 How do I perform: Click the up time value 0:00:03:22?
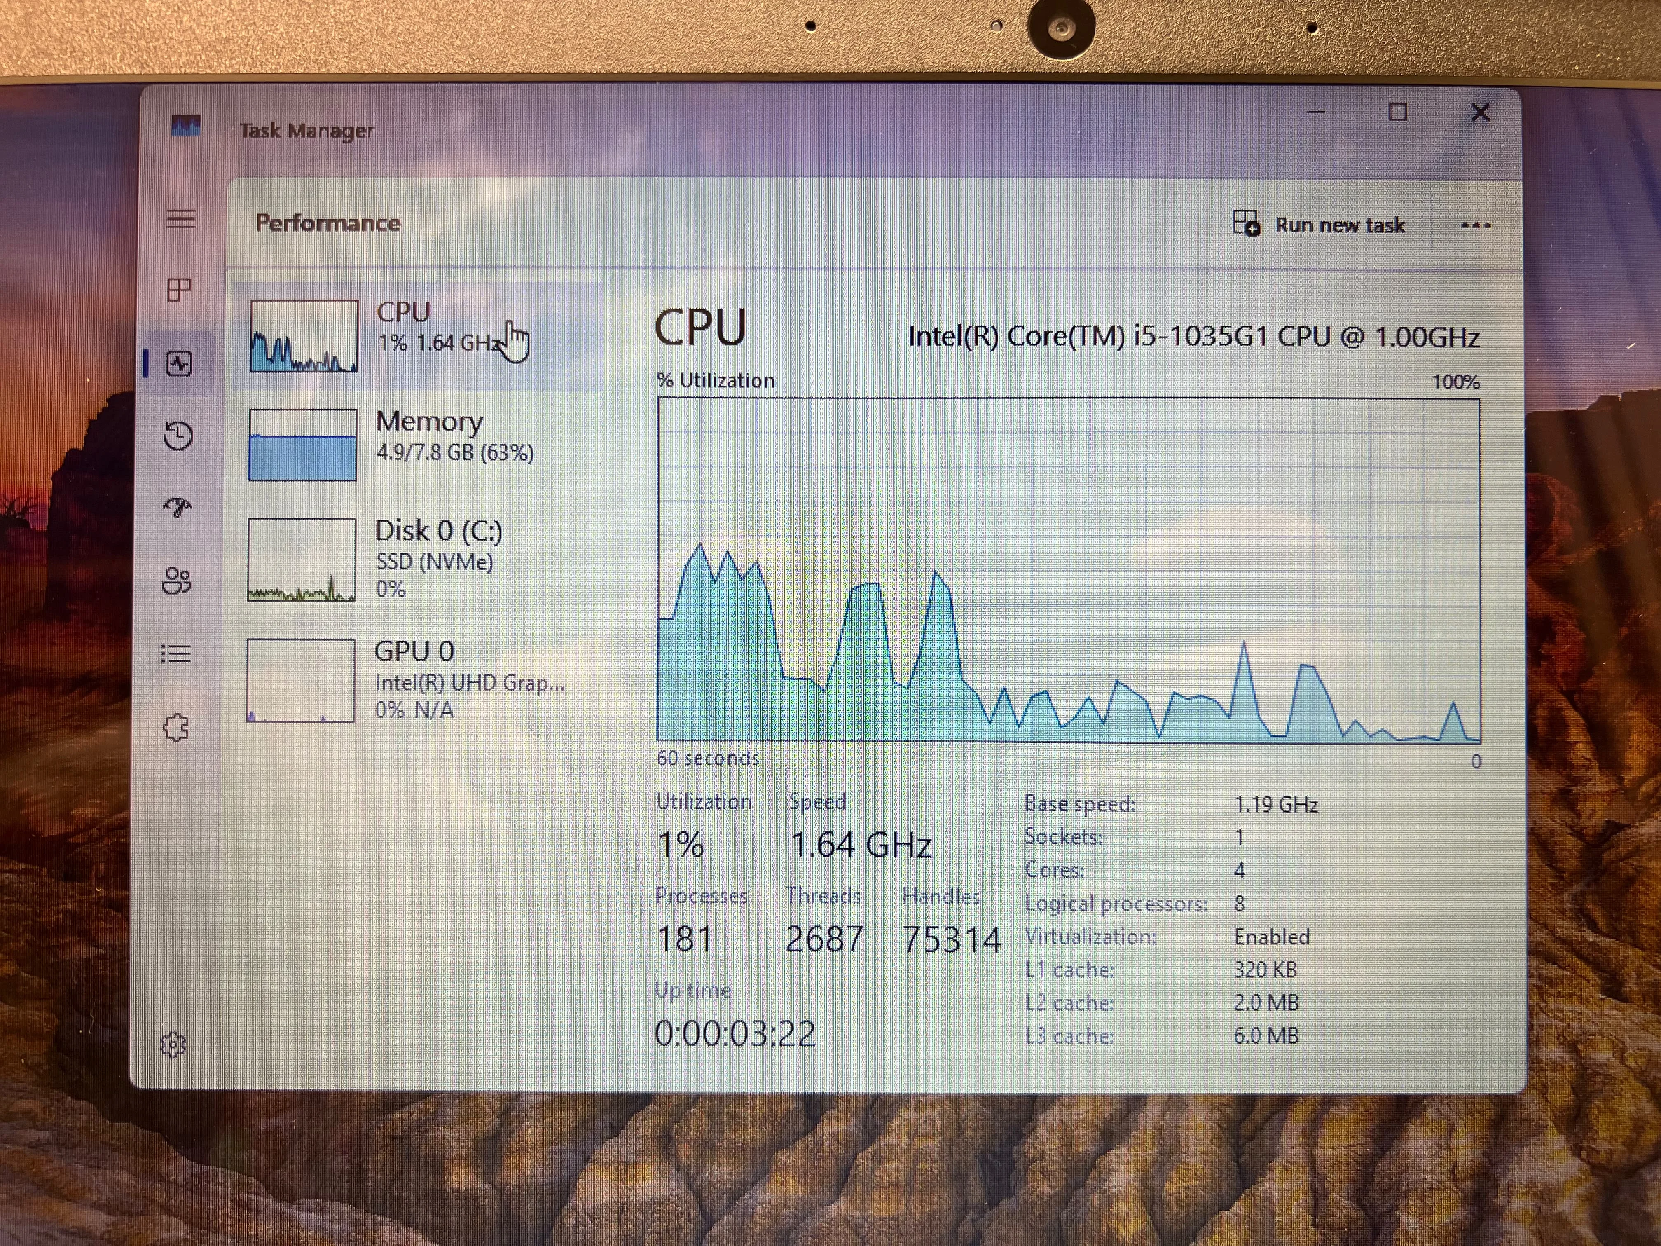(x=735, y=1033)
